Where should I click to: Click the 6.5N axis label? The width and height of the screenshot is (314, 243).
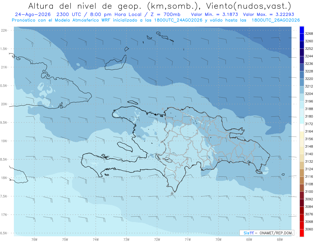point(4,233)
